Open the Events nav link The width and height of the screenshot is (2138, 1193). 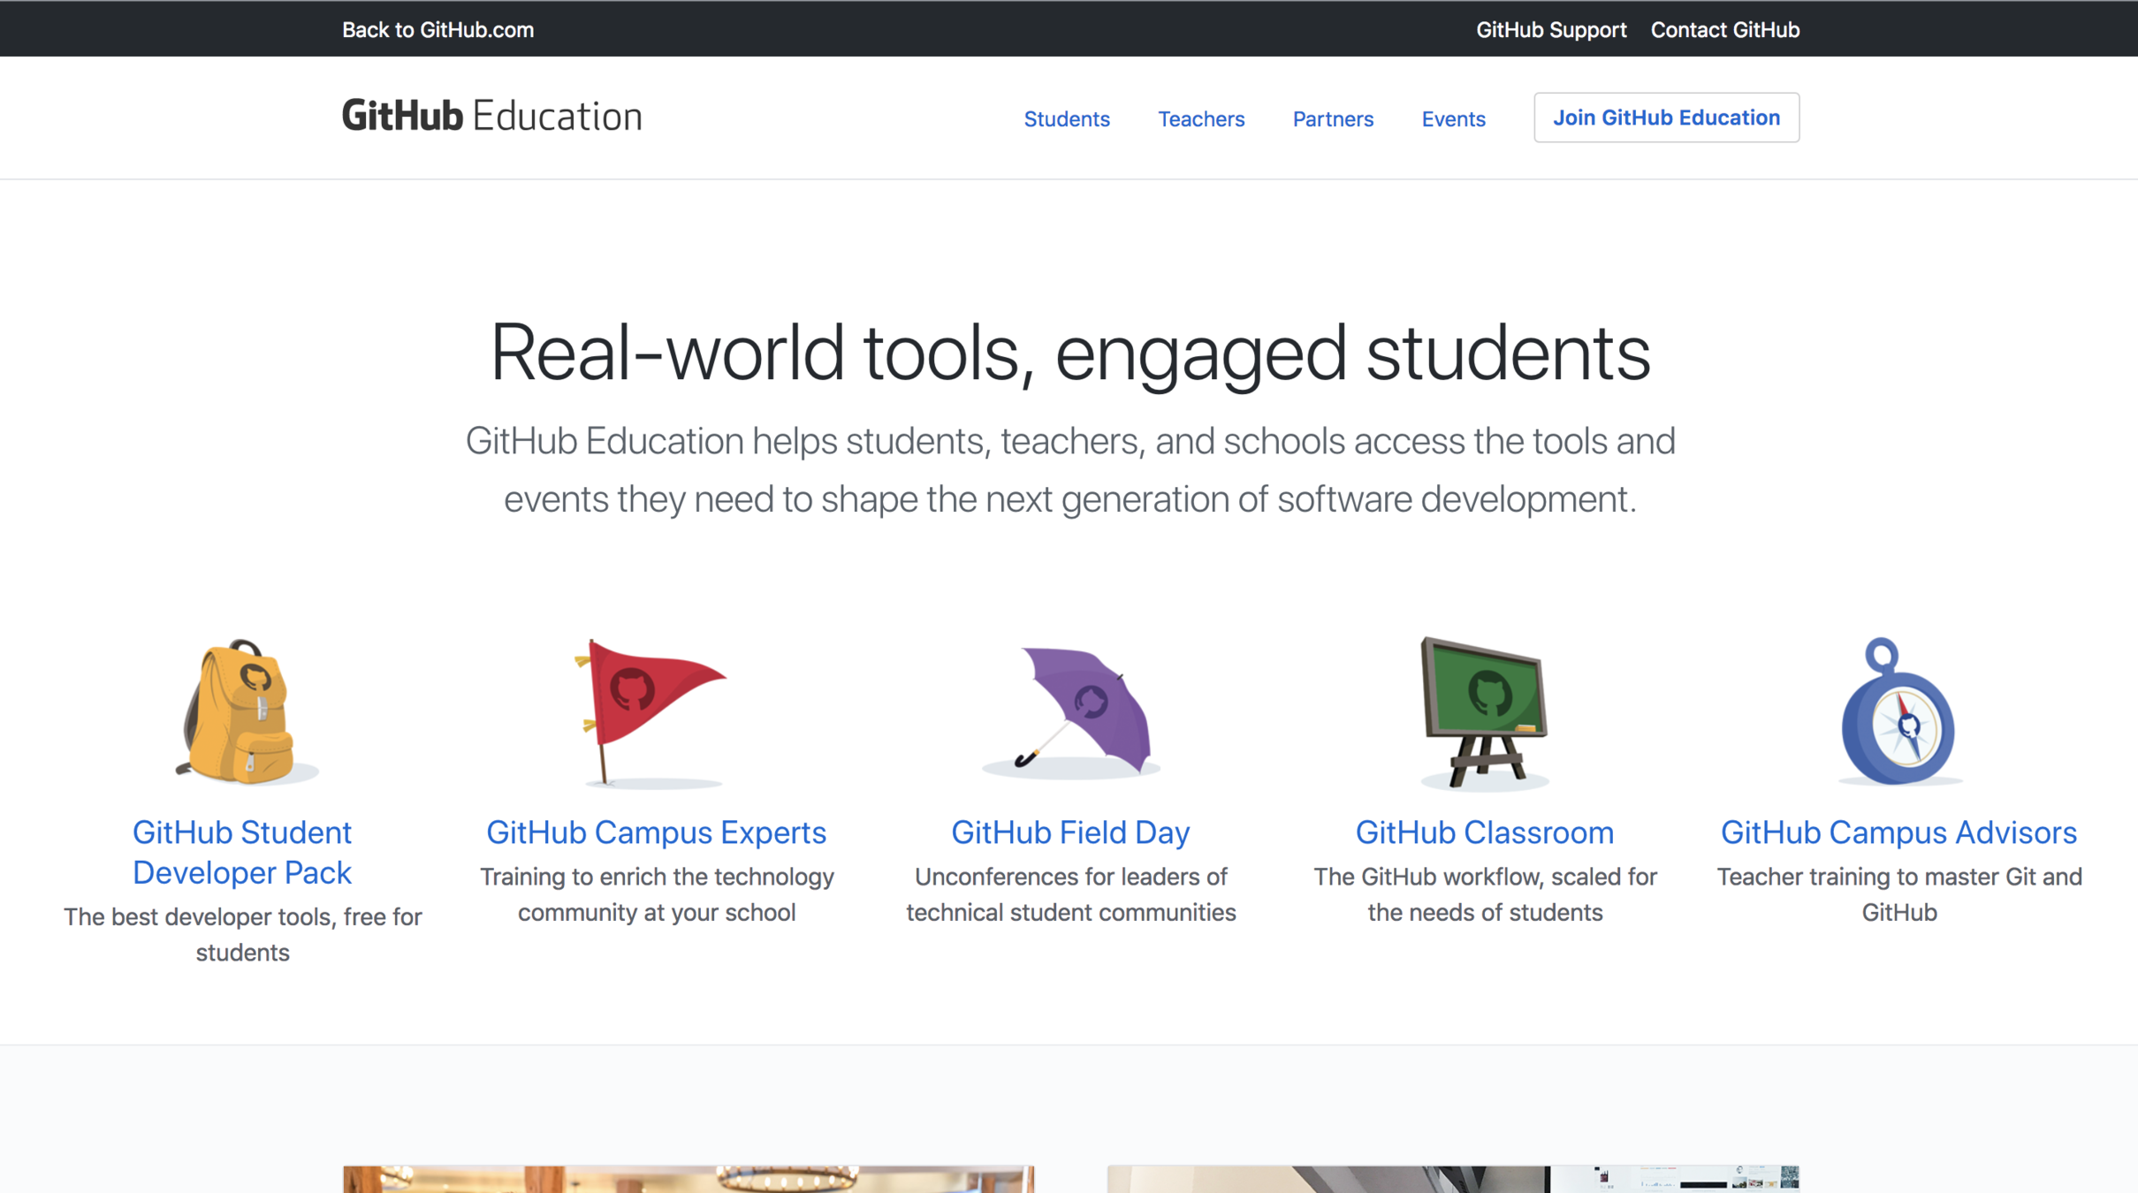click(1453, 118)
